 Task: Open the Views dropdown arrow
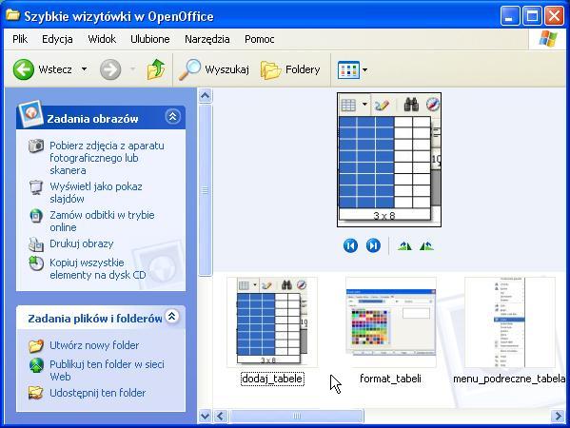tap(364, 69)
